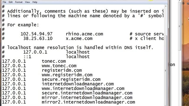Open the File menu

click(4, 2)
